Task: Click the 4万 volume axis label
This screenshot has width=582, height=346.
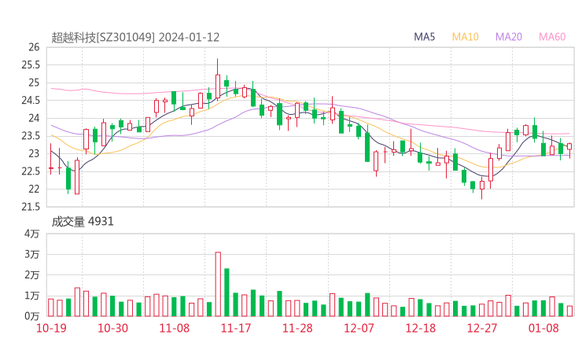Action: point(32,234)
